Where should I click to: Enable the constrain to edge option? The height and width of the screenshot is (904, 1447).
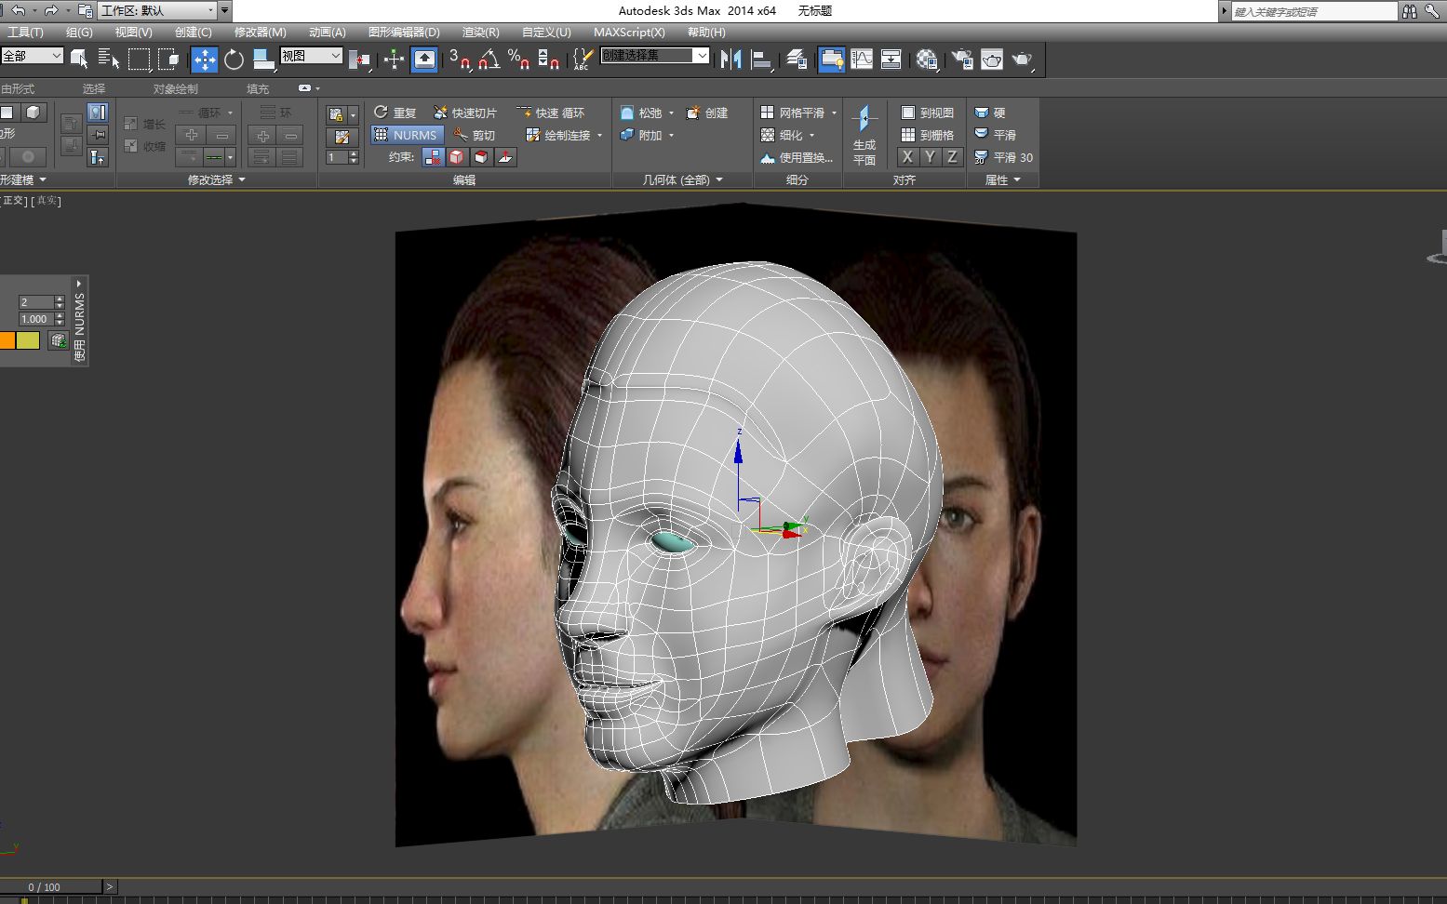pos(457,157)
